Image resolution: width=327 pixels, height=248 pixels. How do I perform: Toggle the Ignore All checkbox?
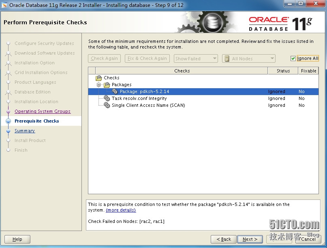(293, 59)
